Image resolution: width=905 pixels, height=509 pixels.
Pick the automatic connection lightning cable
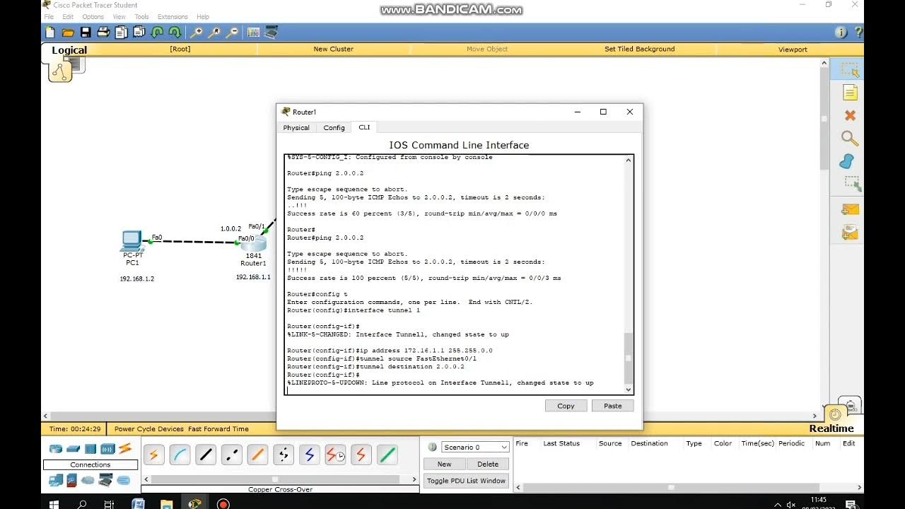click(154, 455)
